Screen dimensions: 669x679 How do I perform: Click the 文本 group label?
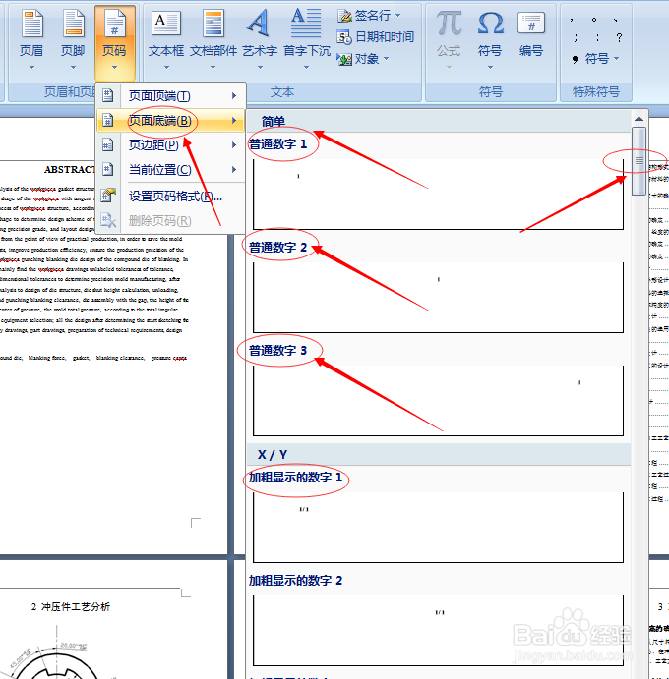pos(282,91)
